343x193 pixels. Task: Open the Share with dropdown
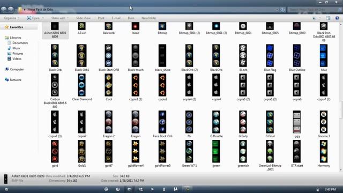(x=60, y=18)
